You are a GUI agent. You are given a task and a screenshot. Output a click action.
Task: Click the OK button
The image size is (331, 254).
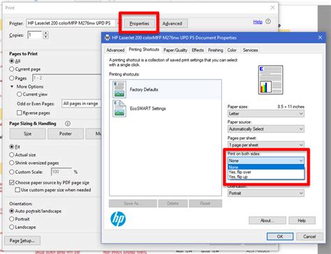tap(280, 237)
